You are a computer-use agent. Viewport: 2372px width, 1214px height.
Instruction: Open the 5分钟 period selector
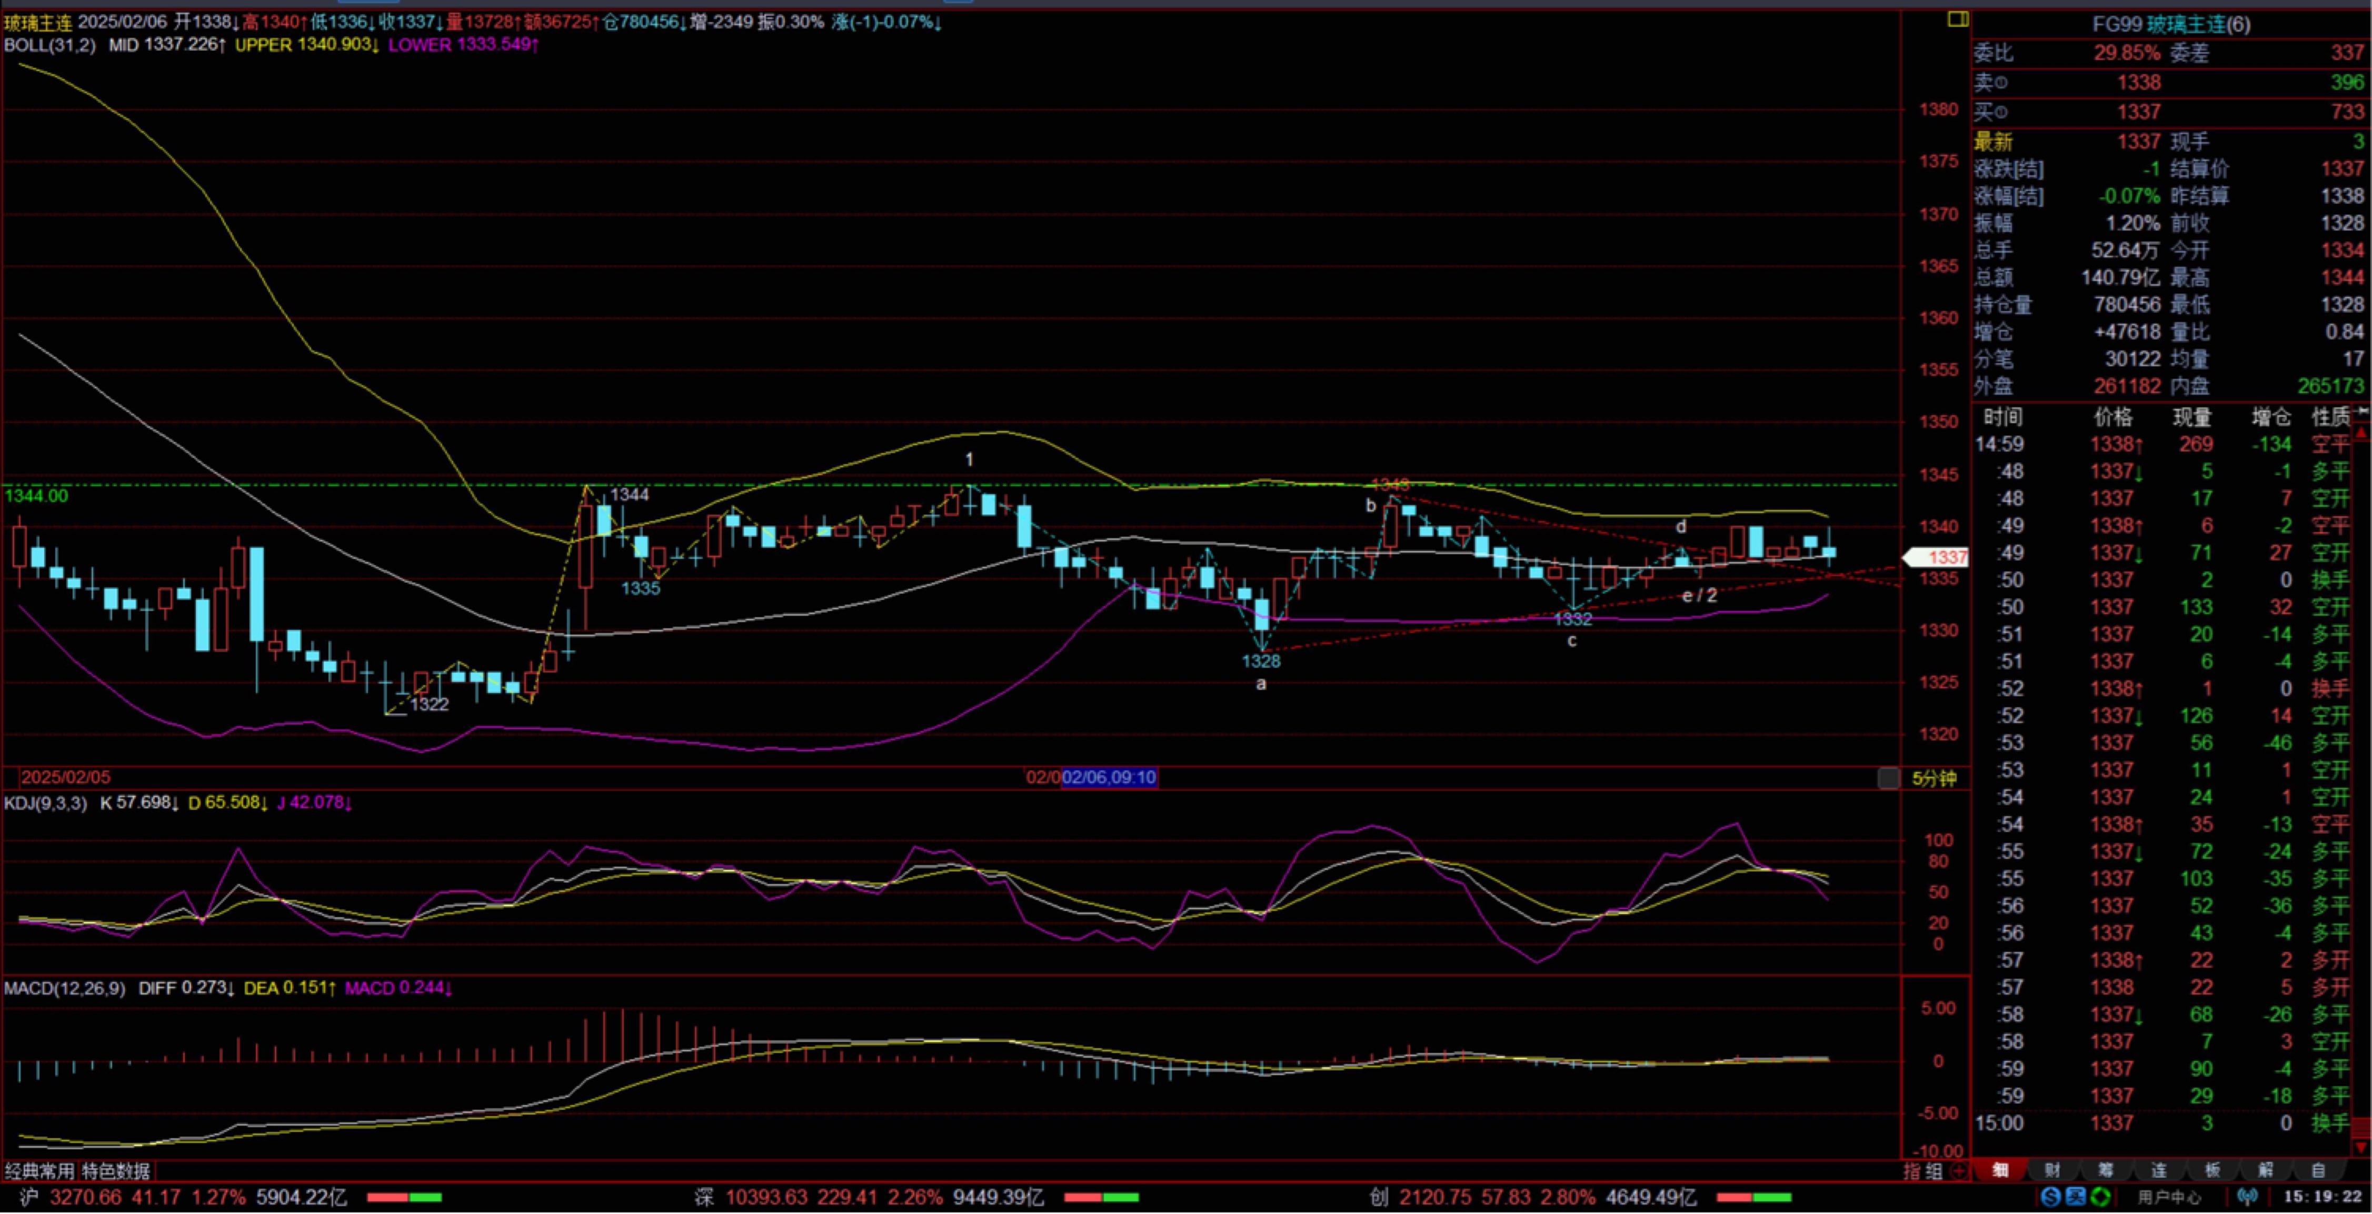click(1934, 779)
